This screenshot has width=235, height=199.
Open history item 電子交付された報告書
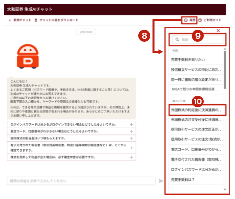196,159
